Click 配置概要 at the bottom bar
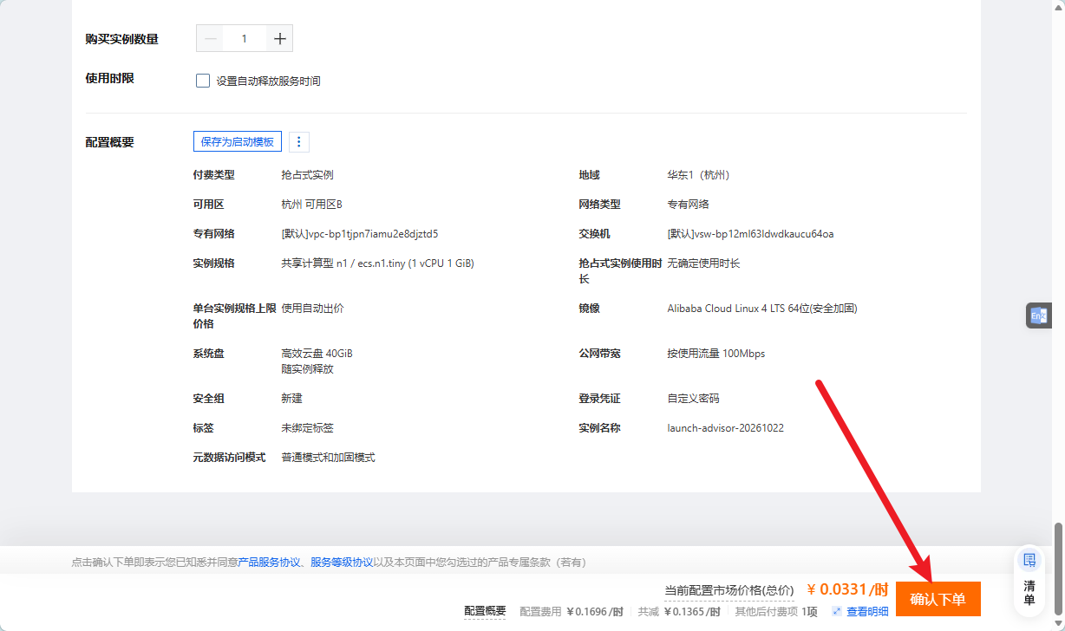The image size is (1065, 631). coord(485,611)
